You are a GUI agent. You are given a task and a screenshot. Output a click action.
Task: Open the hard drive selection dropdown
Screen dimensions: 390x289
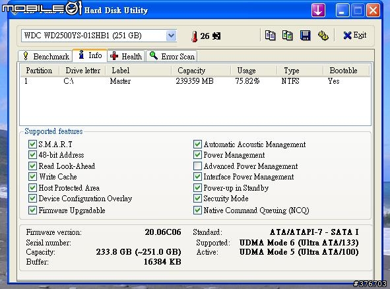coord(171,36)
